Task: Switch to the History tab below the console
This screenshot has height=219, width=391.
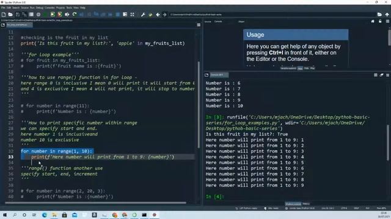Action: pyautogui.click(x=306, y=204)
